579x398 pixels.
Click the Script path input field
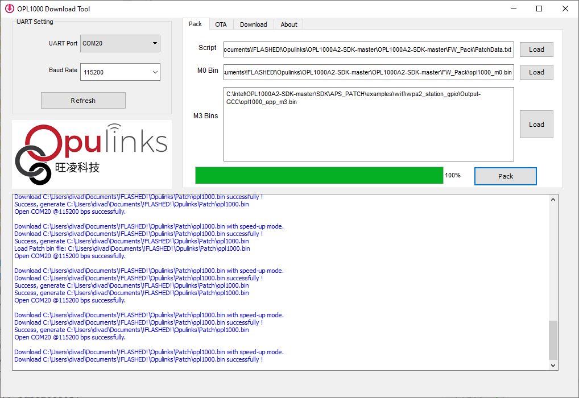point(369,49)
